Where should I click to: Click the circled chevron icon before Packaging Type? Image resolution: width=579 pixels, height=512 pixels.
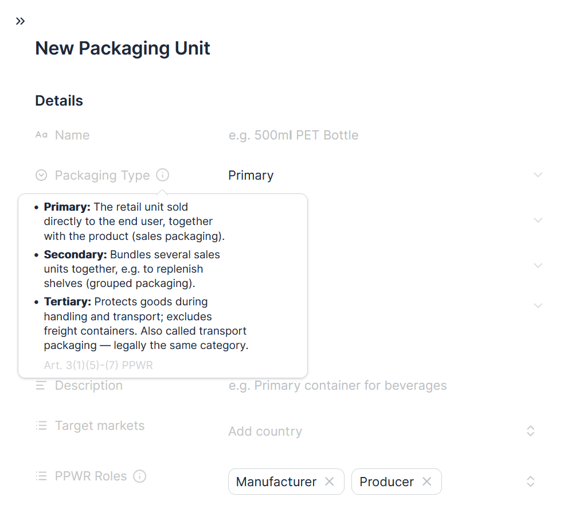point(41,175)
